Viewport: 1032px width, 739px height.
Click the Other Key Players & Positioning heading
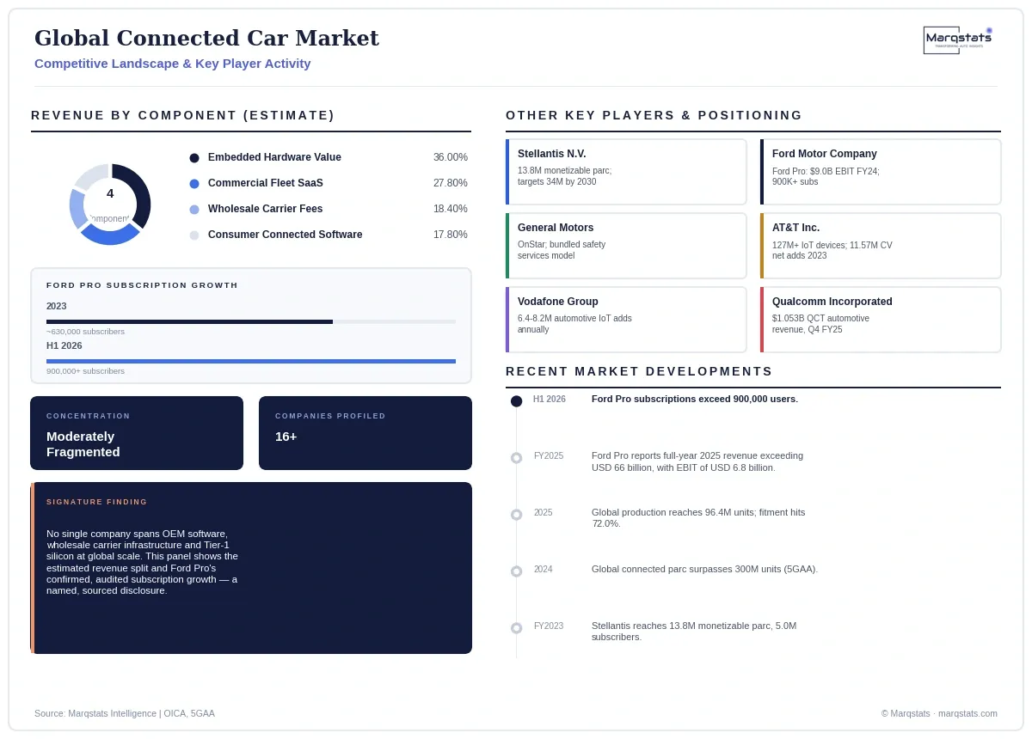[654, 115]
